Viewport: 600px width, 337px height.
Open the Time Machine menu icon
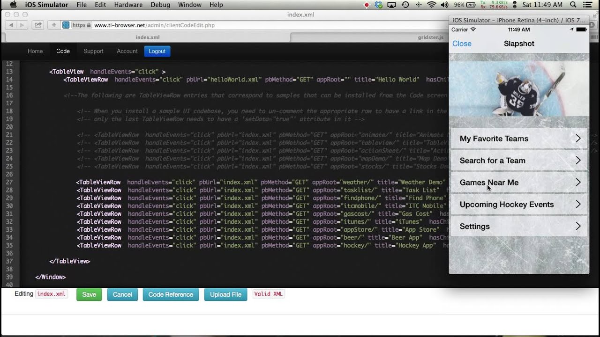pyautogui.click(x=405, y=5)
